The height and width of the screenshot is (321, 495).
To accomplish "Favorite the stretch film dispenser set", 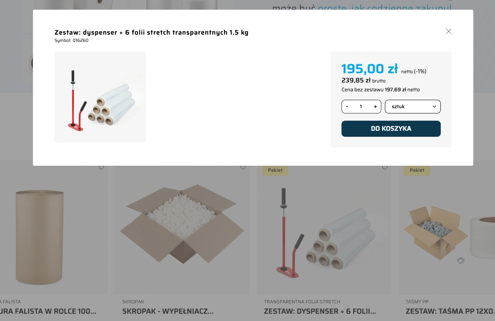I will pyautogui.click(x=385, y=167).
